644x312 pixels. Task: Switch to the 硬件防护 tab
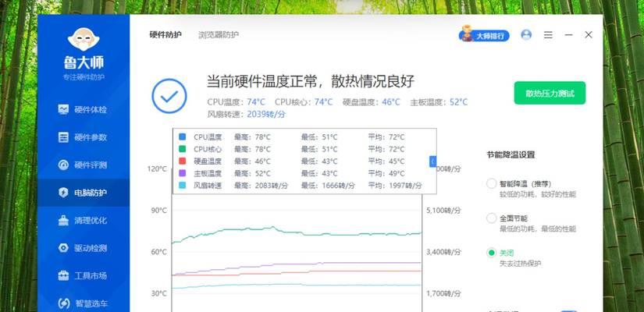click(165, 35)
